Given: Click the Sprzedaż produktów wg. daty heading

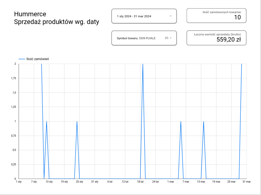Looking at the screenshot, I should [57, 22].
